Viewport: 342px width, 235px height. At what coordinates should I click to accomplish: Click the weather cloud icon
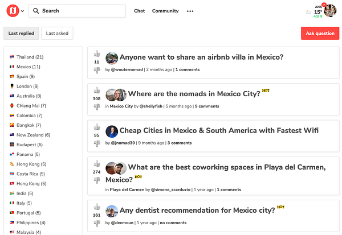(308, 13)
